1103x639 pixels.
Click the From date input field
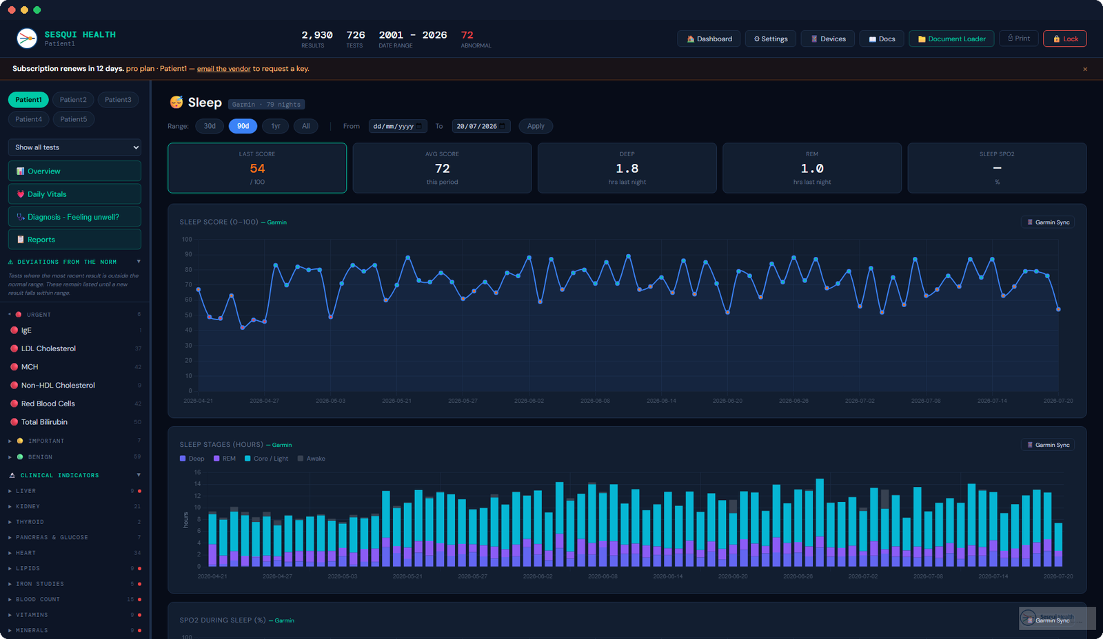[x=398, y=126]
